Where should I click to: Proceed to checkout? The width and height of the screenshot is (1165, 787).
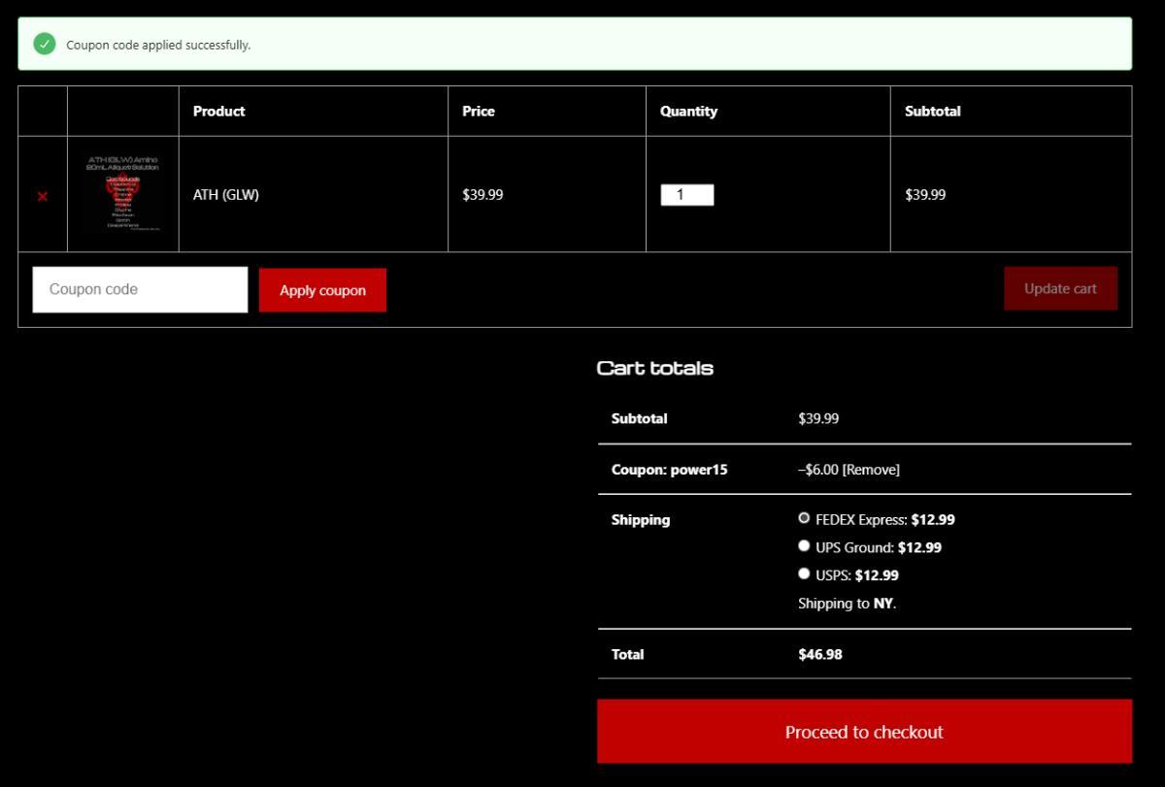click(864, 732)
